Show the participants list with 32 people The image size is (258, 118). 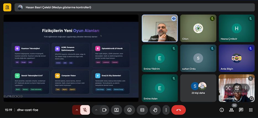pos(231,110)
